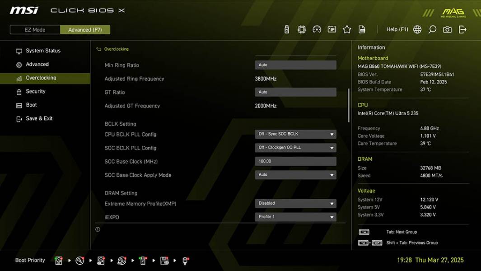This screenshot has height=271, width=481.
Task: Click the document file icon in toolbar
Action: tap(362, 29)
